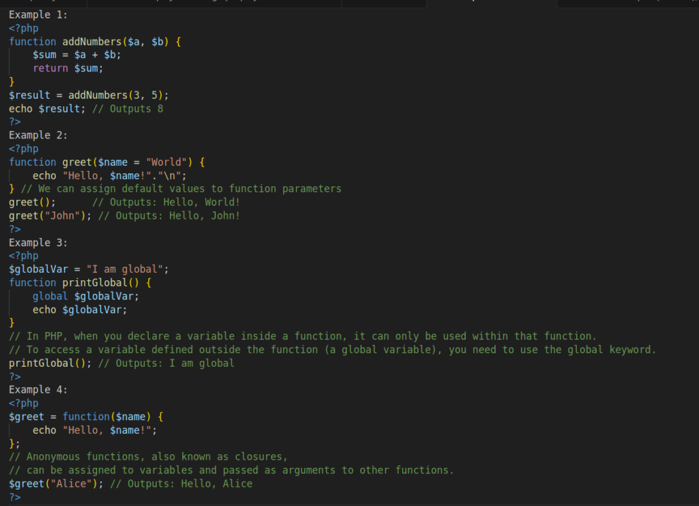Place cursor on "return $sum;" line
Viewport: 699px width, 506px height.
point(68,68)
